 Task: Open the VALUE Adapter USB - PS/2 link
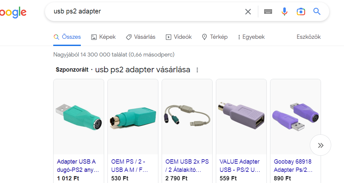[240, 166]
